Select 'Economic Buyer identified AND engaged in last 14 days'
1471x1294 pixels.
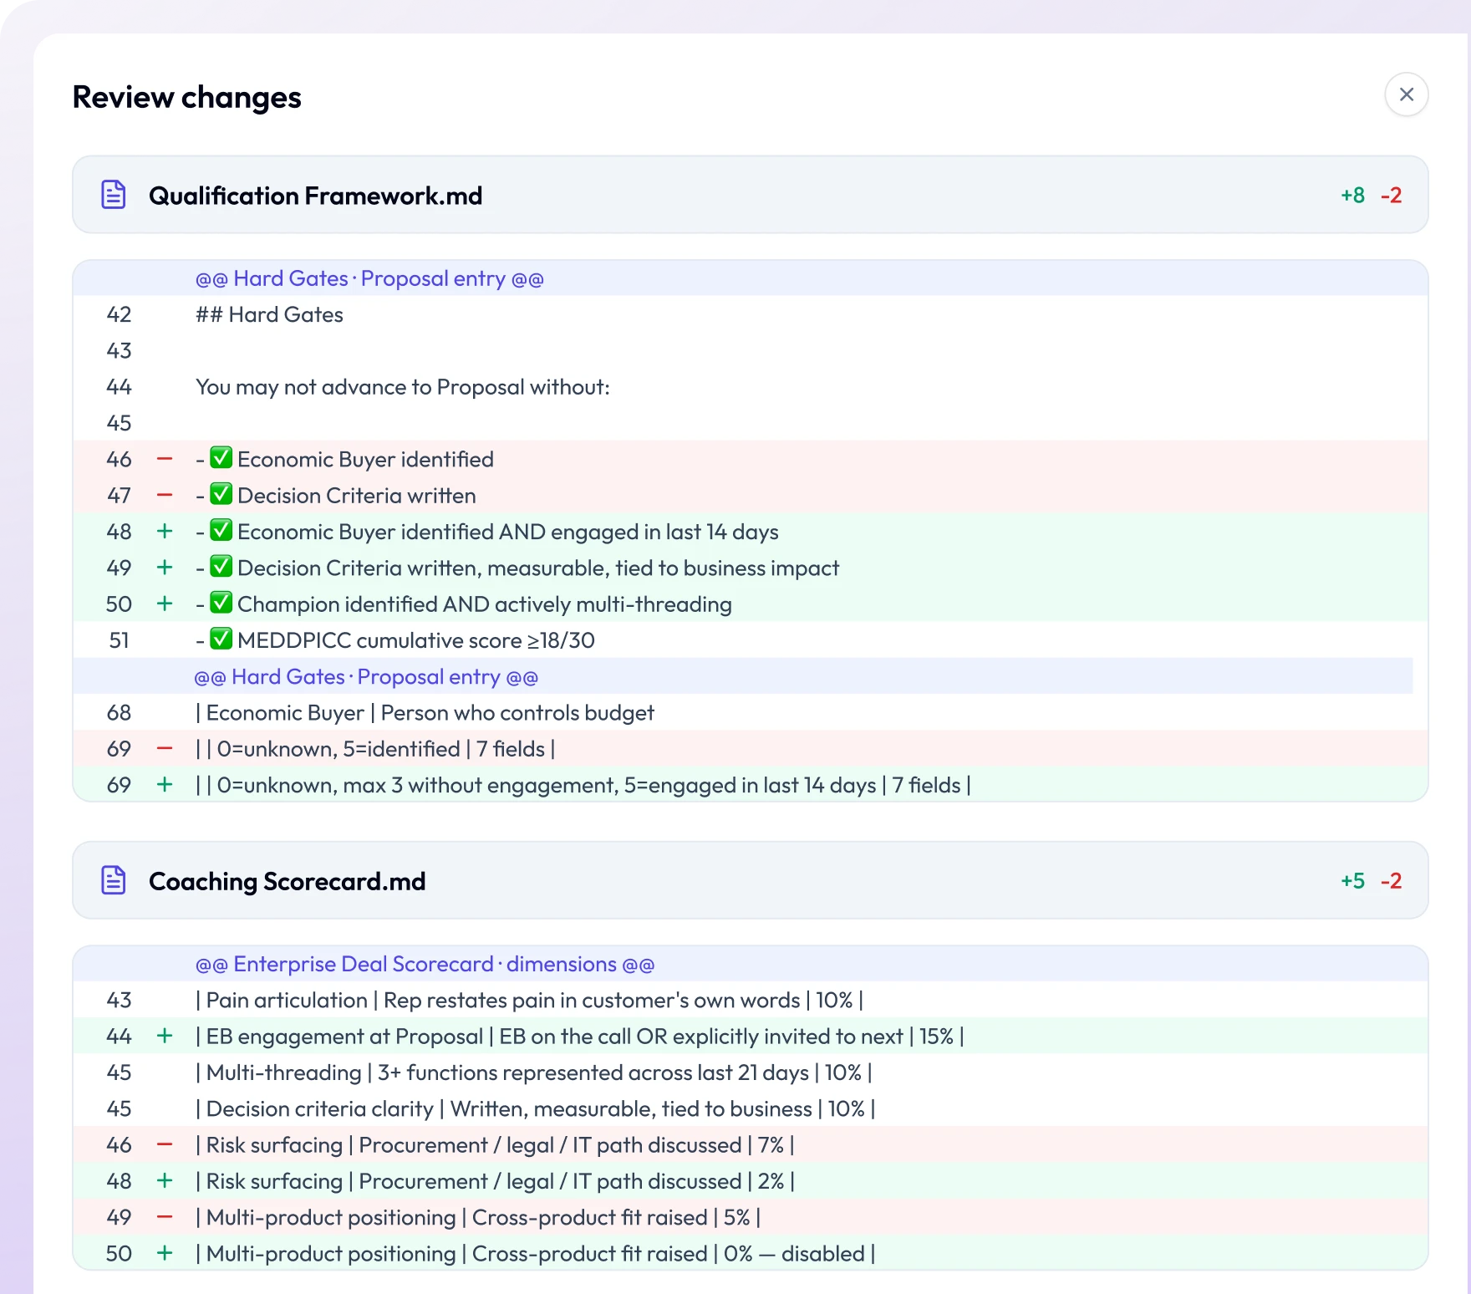(x=508, y=532)
